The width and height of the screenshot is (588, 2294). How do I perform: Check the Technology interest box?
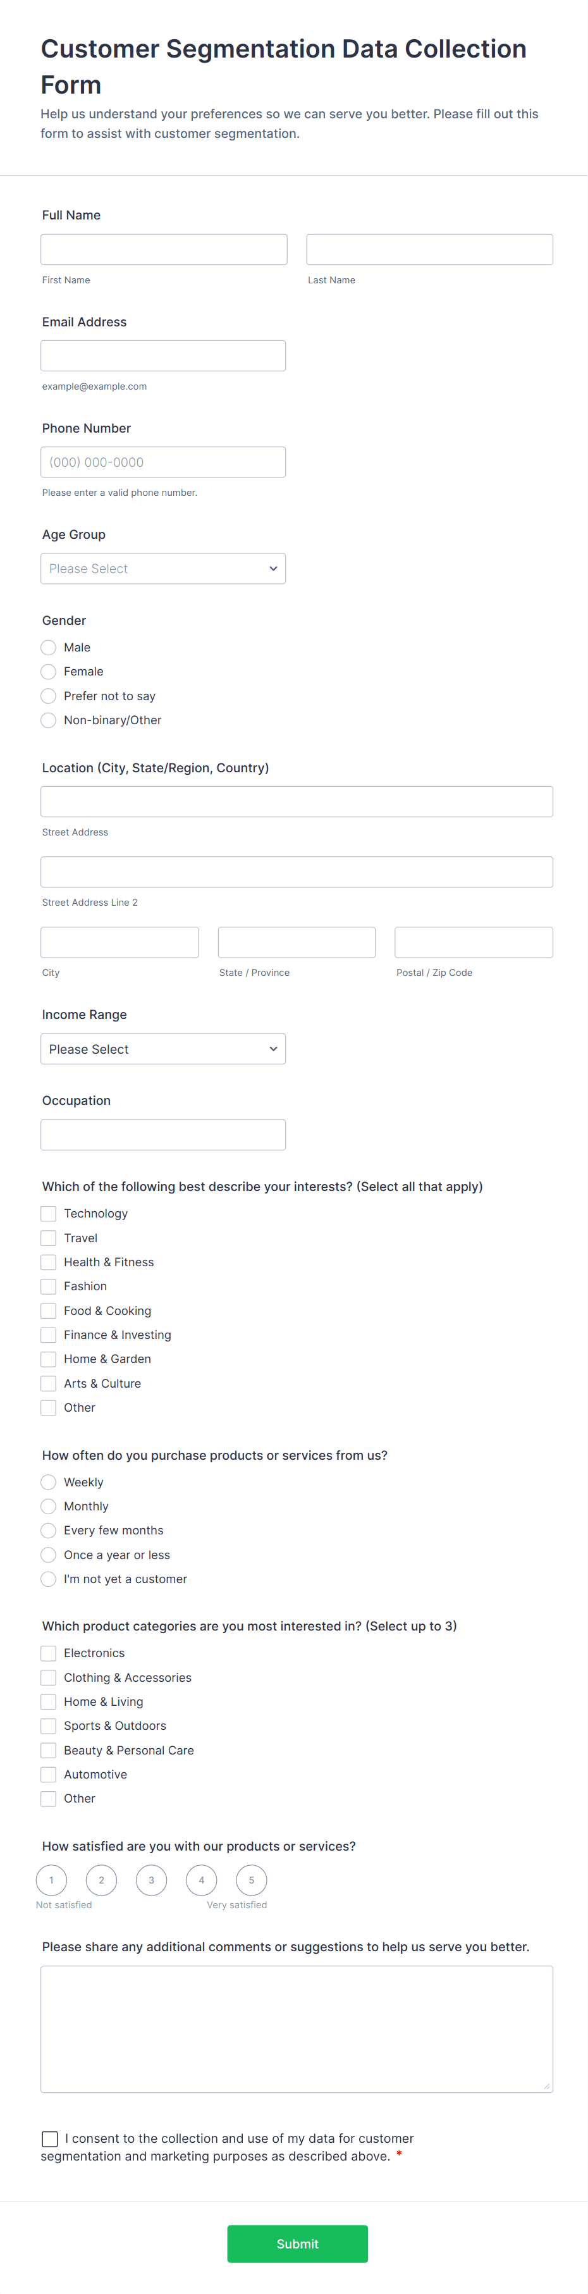pyautogui.click(x=49, y=1213)
